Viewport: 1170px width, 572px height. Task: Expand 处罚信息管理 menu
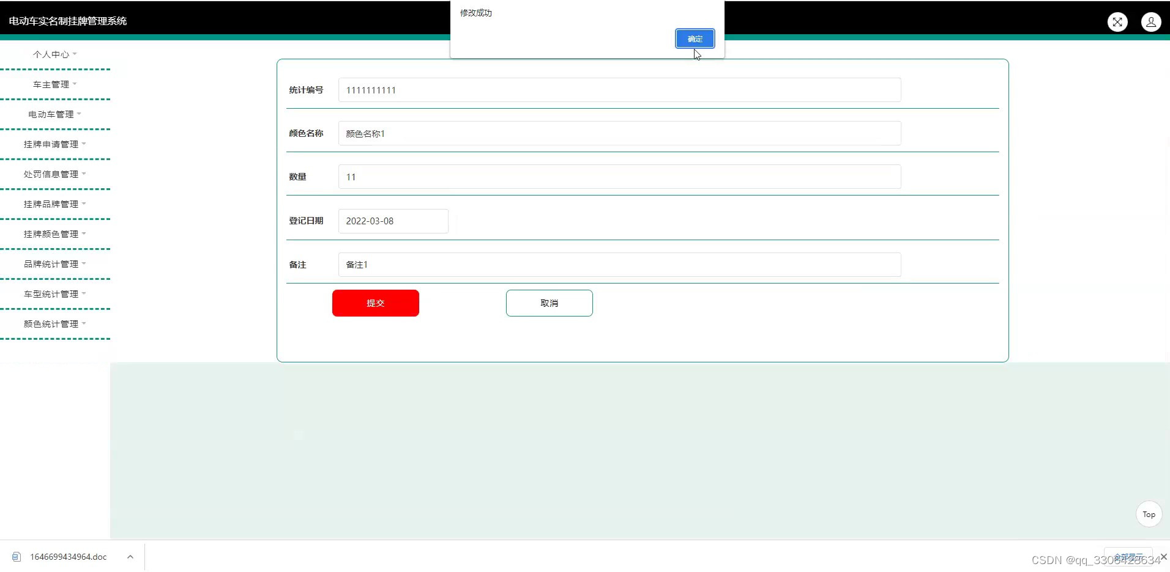[x=55, y=174]
